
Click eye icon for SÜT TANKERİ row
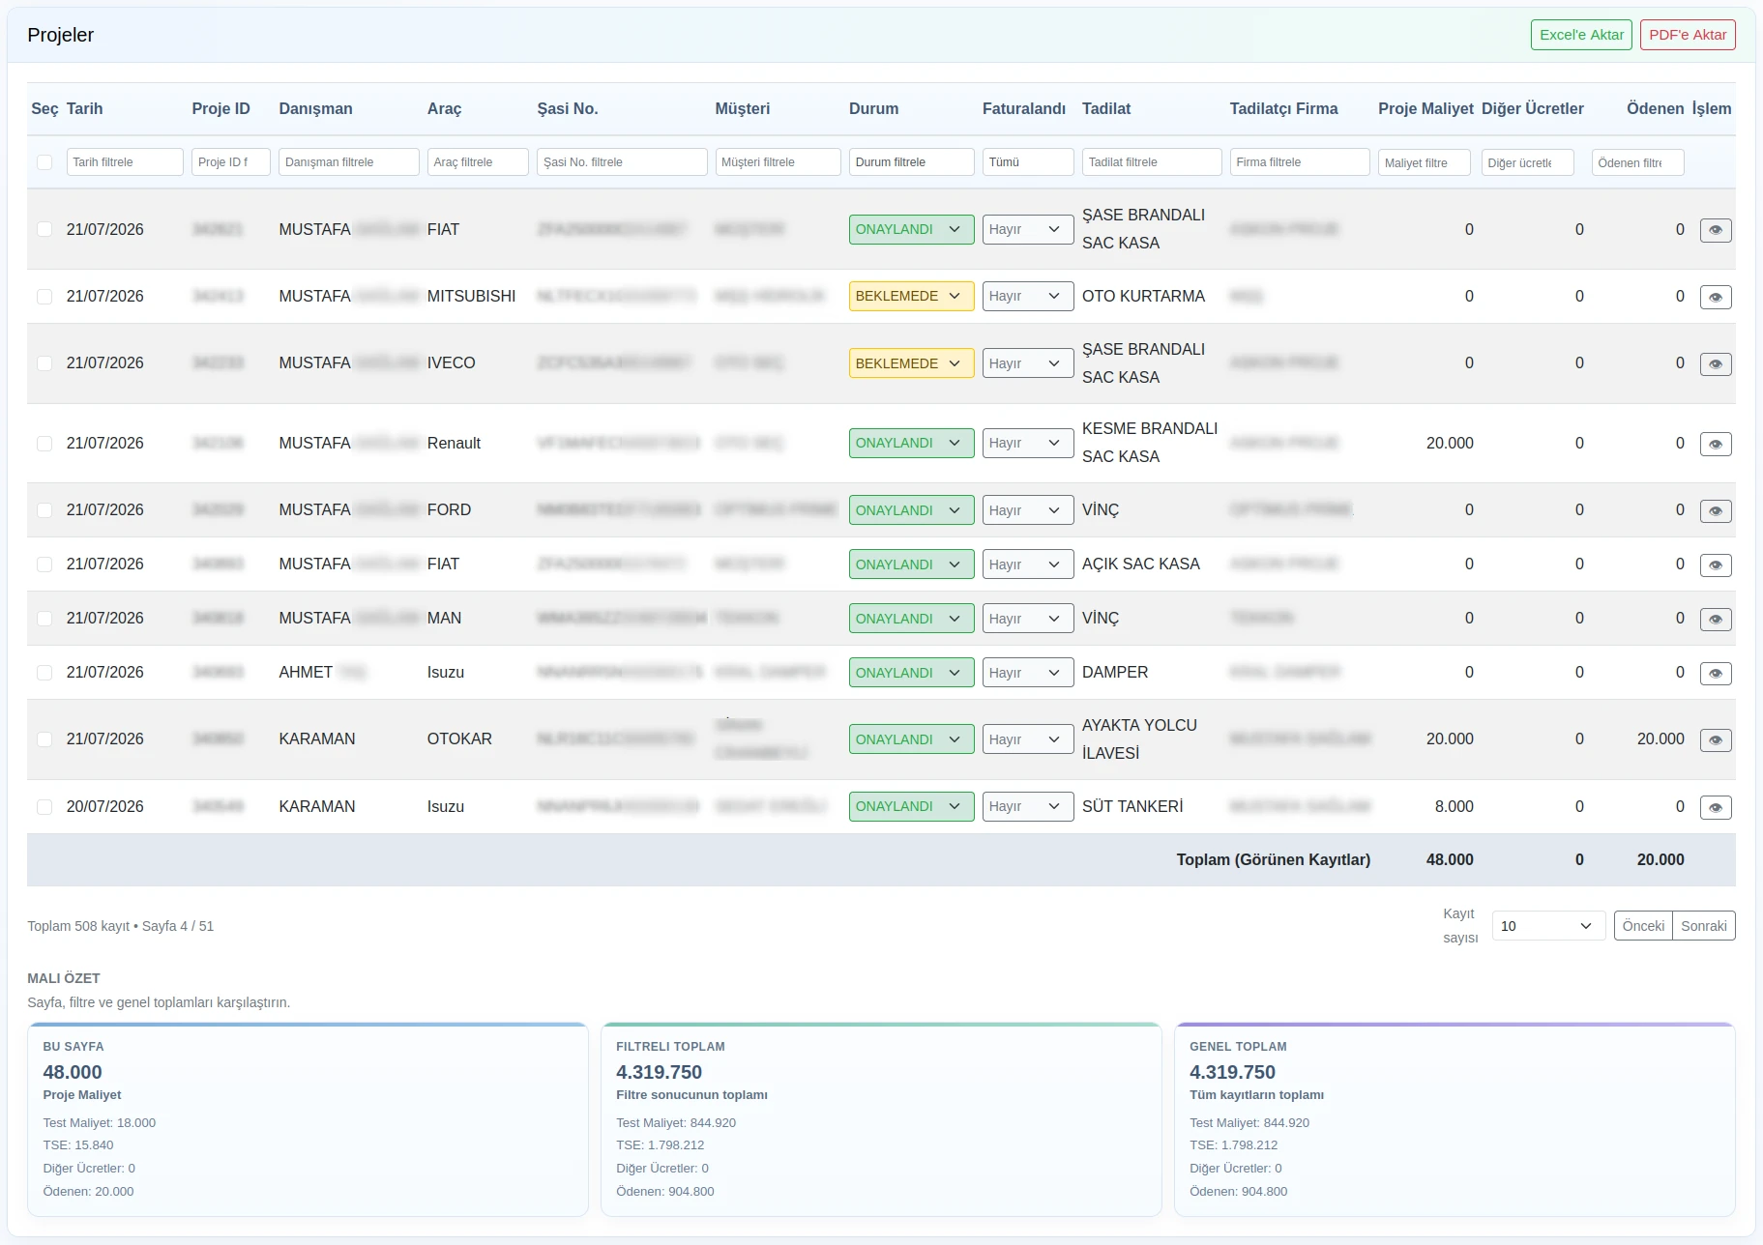click(1716, 807)
